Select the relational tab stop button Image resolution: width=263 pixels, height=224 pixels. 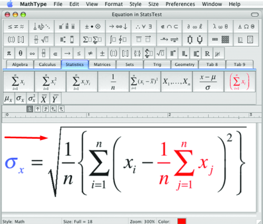[53, 109]
